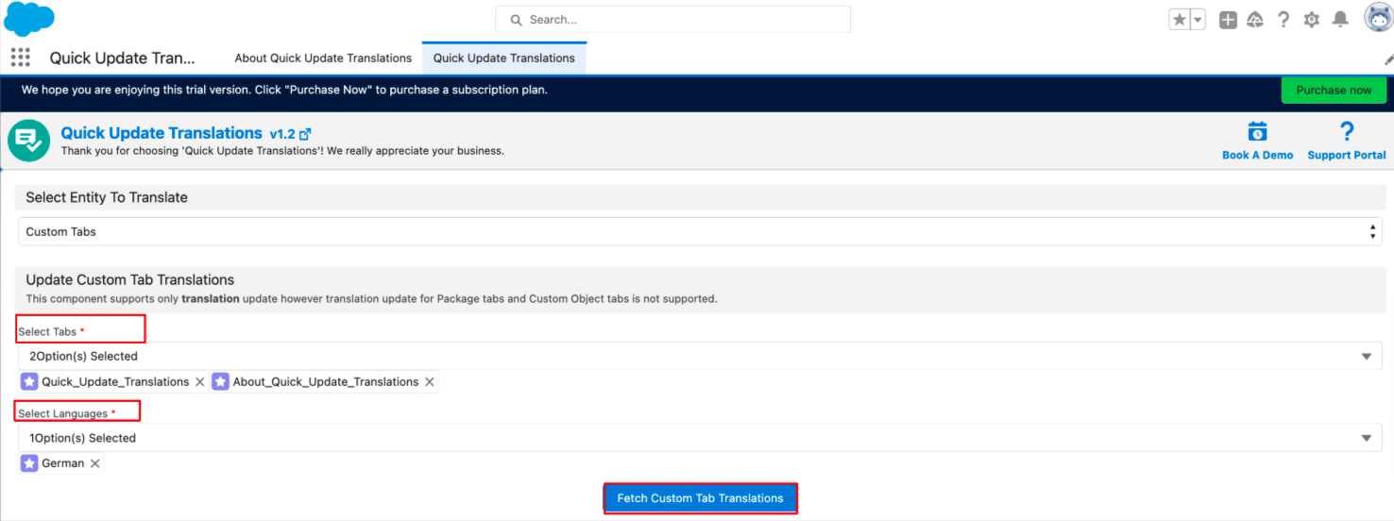Open the Help question mark icon
The width and height of the screenshot is (1394, 521).
[x=1283, y=20]
